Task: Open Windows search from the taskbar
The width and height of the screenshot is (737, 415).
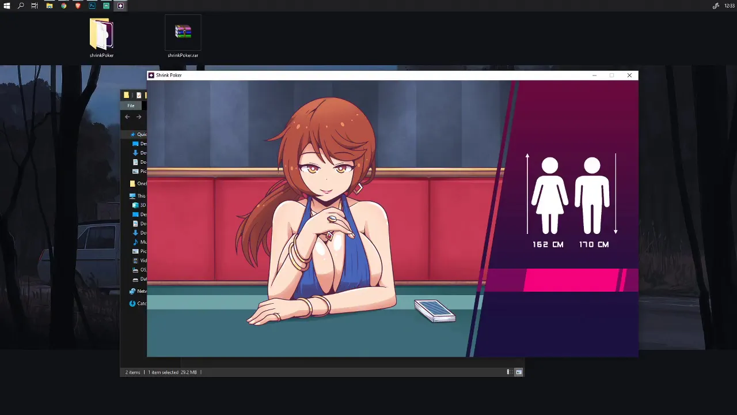Action: (21, 6)
